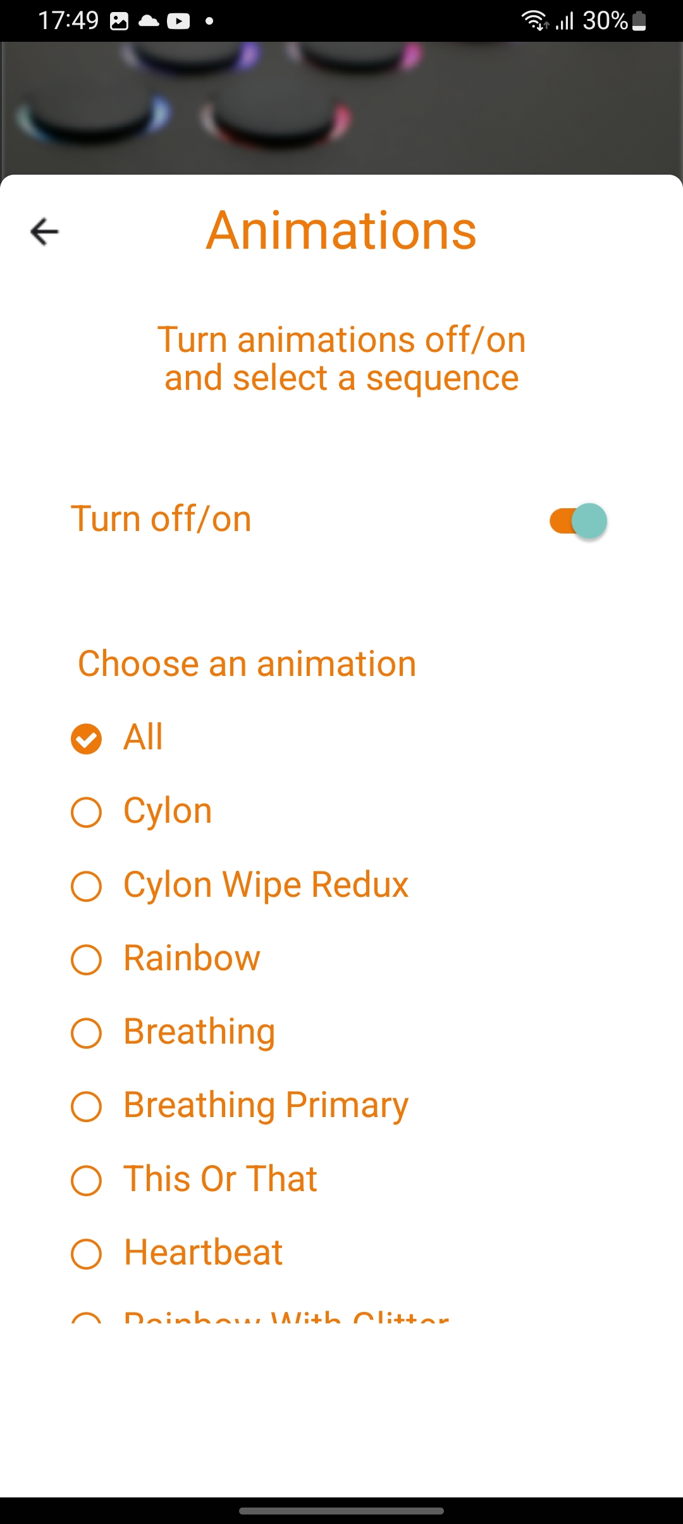Toggle the Turn off/on animations switch
683x1524 pixels.
click(x=578, y=521)
